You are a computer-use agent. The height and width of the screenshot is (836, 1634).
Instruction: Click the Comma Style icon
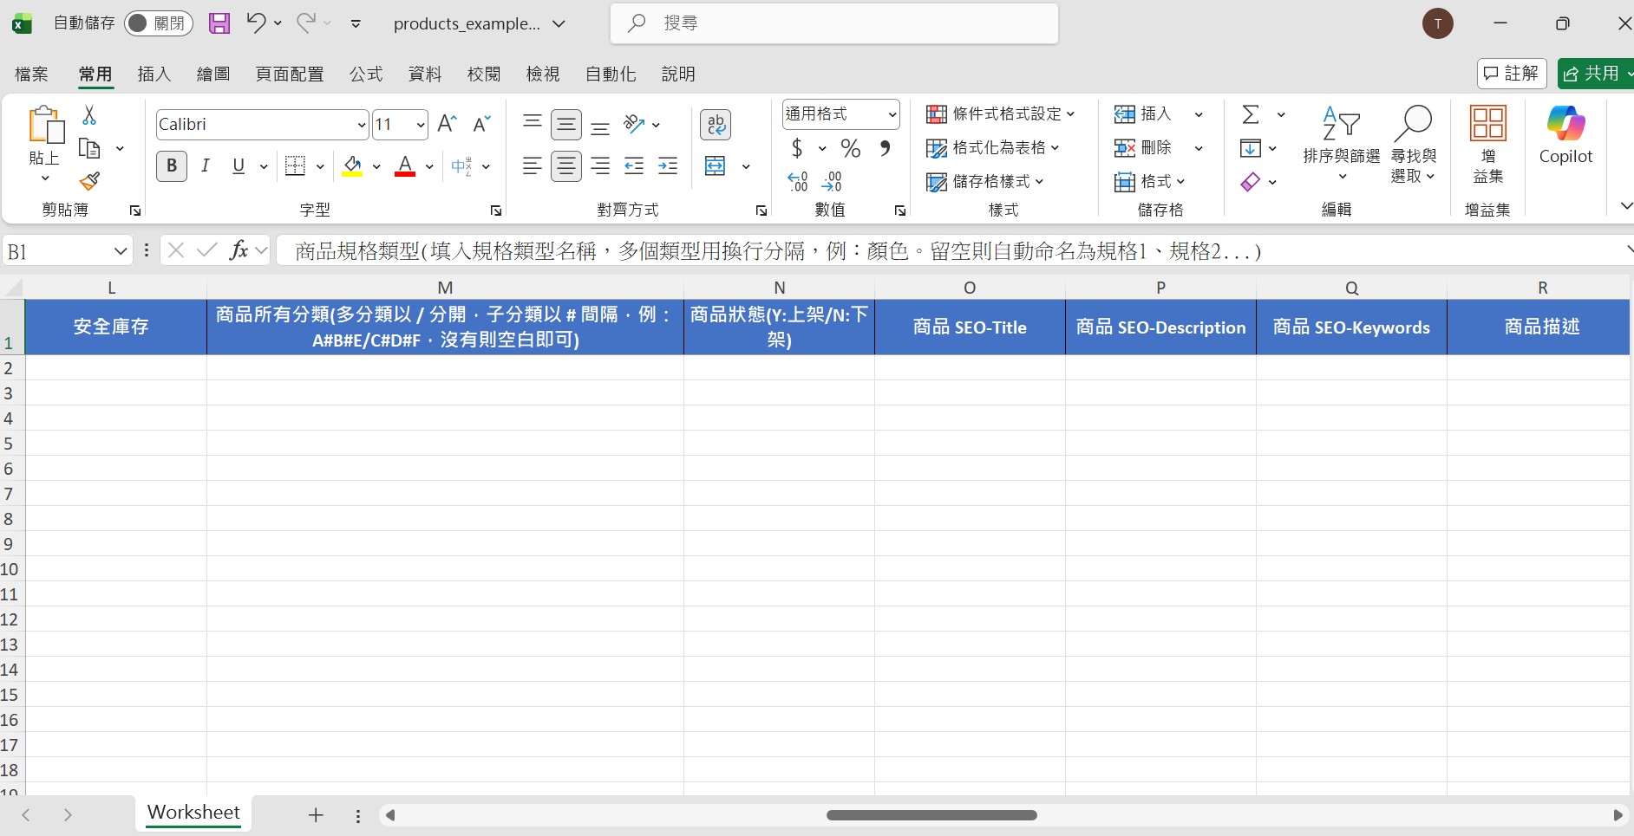(x=885, y=149)
